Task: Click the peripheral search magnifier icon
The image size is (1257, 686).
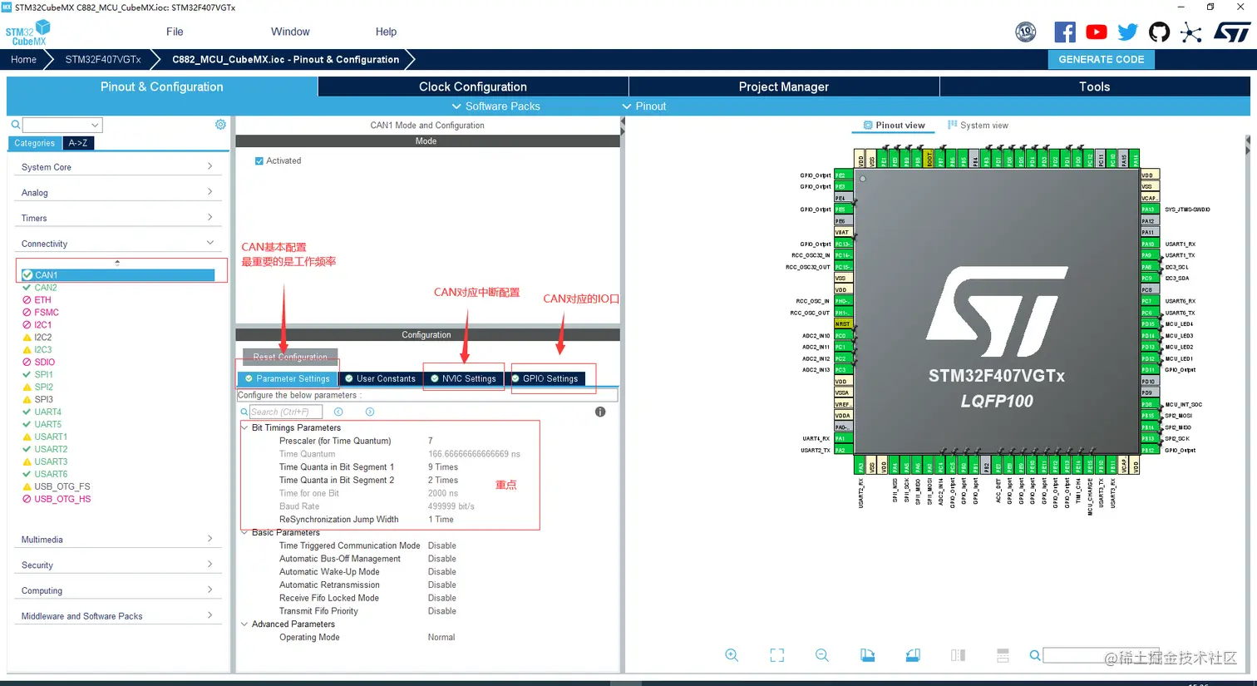Action: tap(16, 125)
